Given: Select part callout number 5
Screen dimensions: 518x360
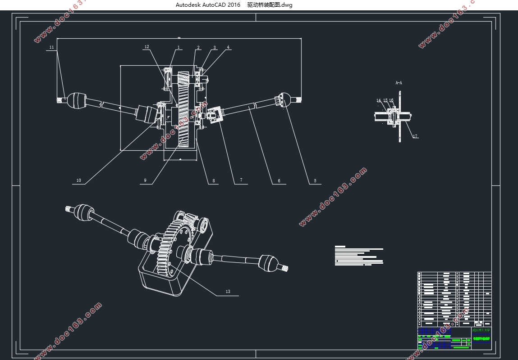Looking at the screenshot, I should (315, 180).
